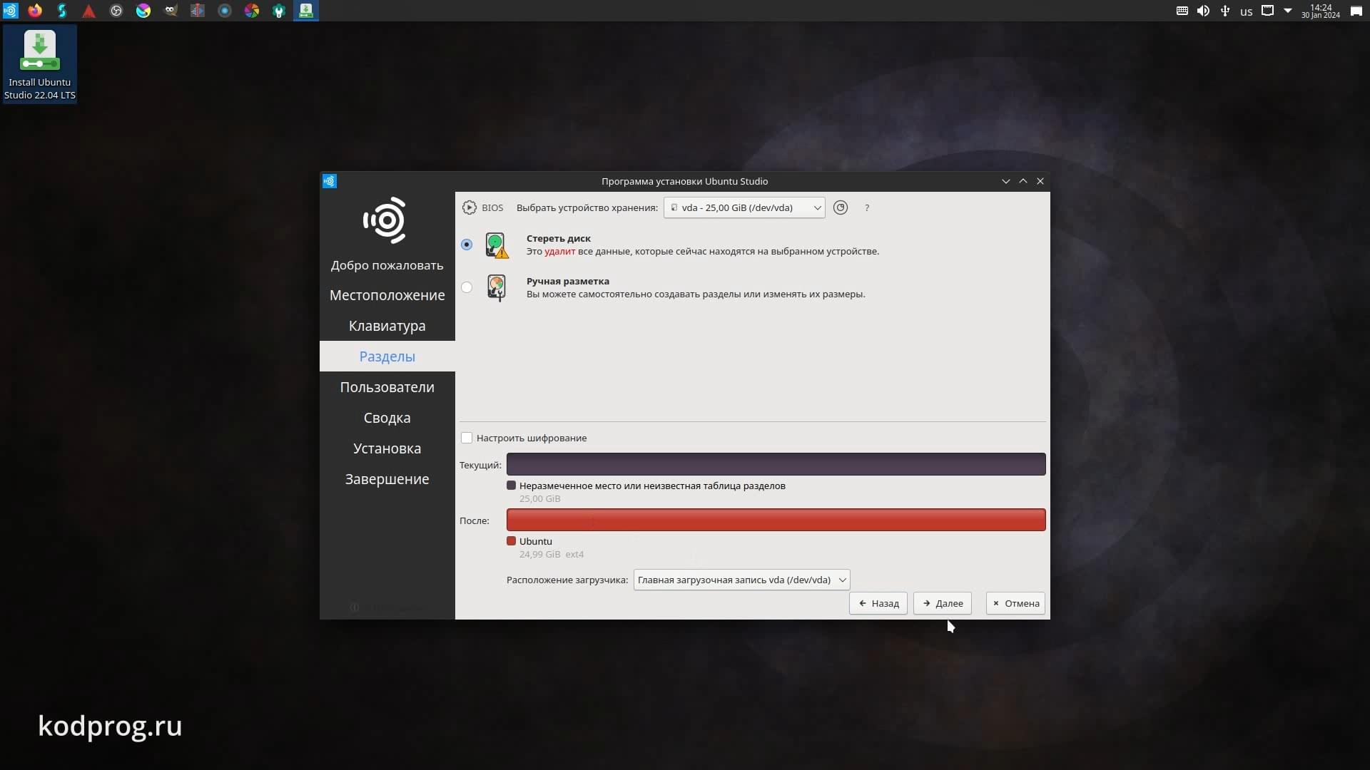This screenshot has height=770, width=1370.
Task: Click the 'Ручная разметка' option title
Action: (x=568, y=282)
